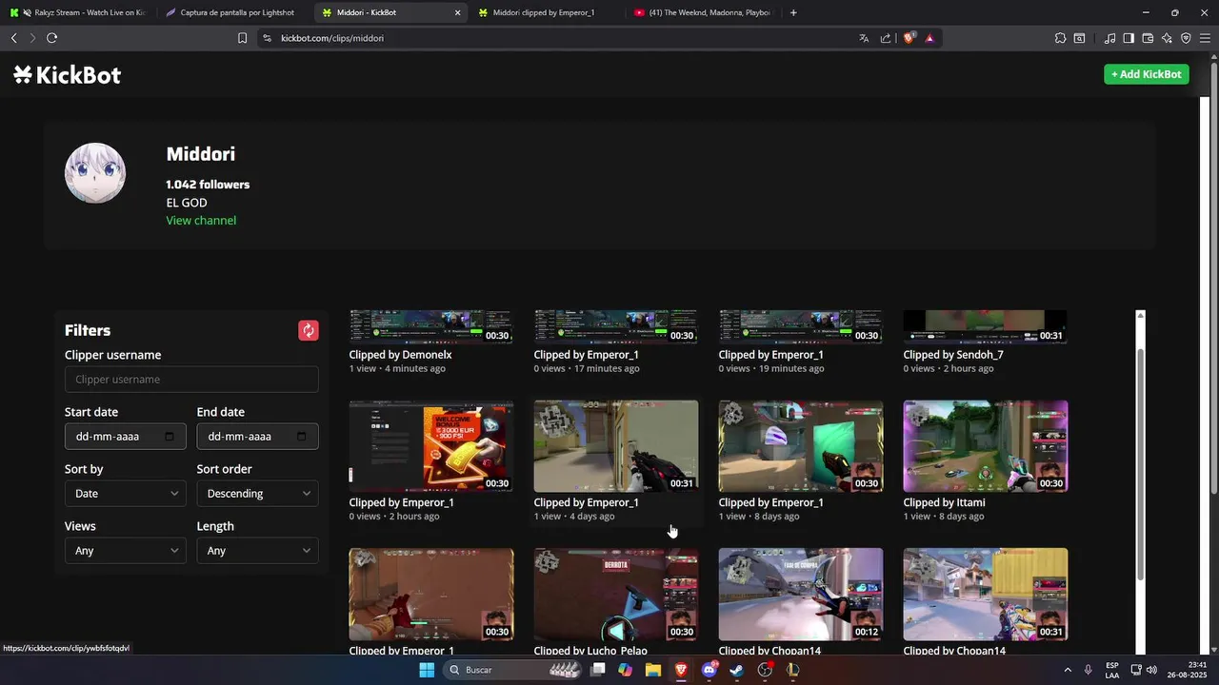Switch to Rakyz Stream tab
The height and width of the screenshot is (685, 1219).
tap(78, 12)
